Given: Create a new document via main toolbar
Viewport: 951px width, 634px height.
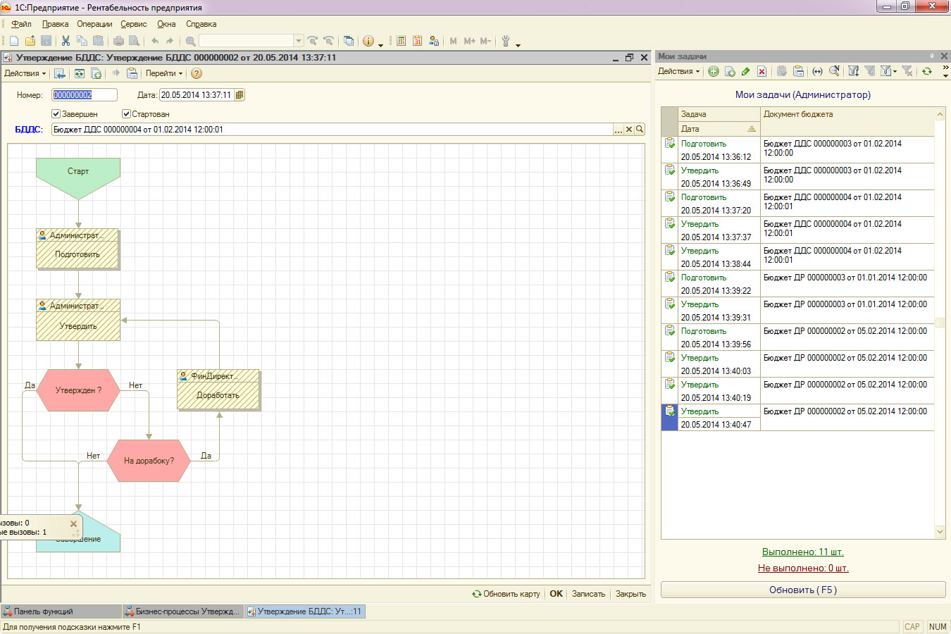Looking at the screenshot, I should point(13,41).
